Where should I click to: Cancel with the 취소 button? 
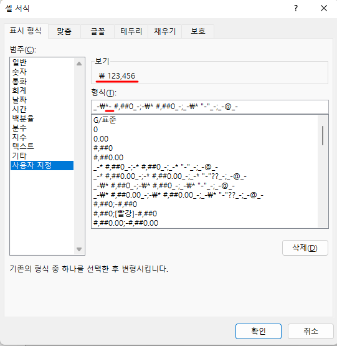311,331
